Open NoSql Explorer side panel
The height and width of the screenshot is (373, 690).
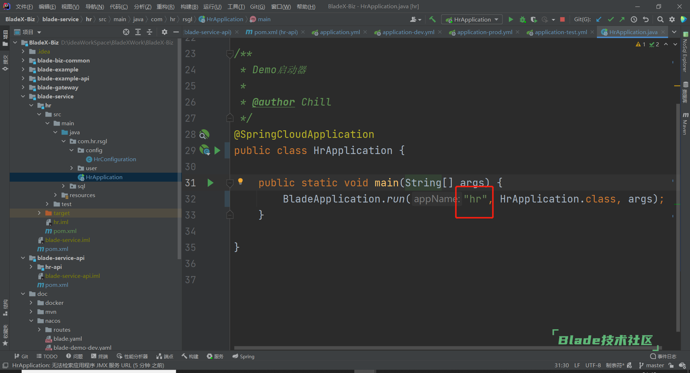pos(685,52)
